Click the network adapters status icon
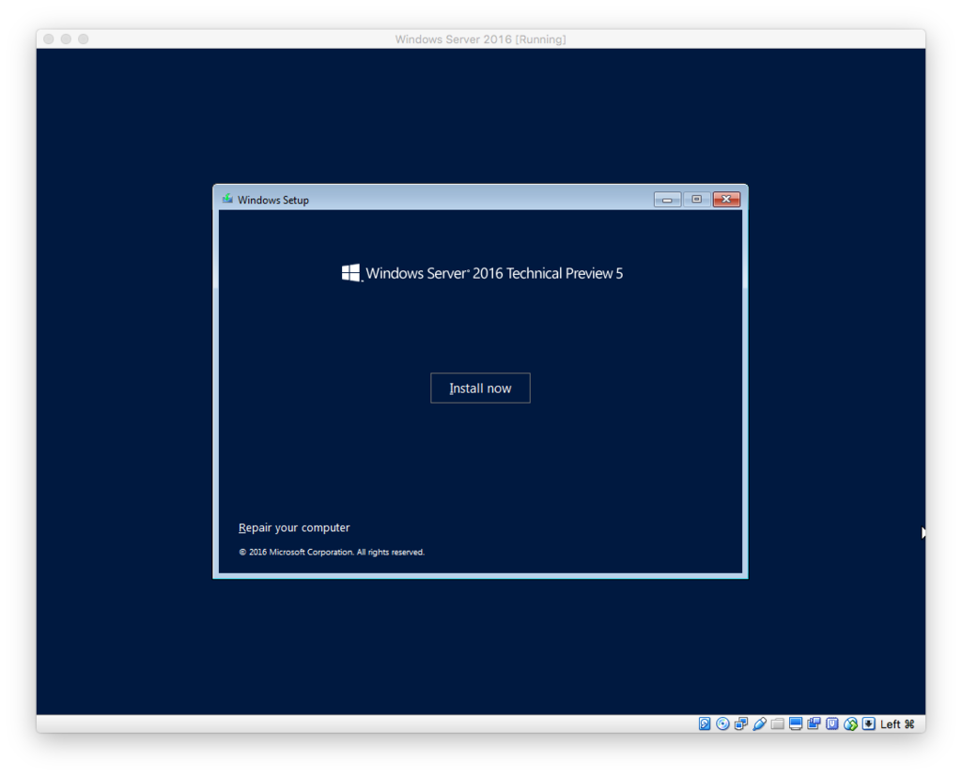Viewport: 962px width, 776px height. (741, 723)
